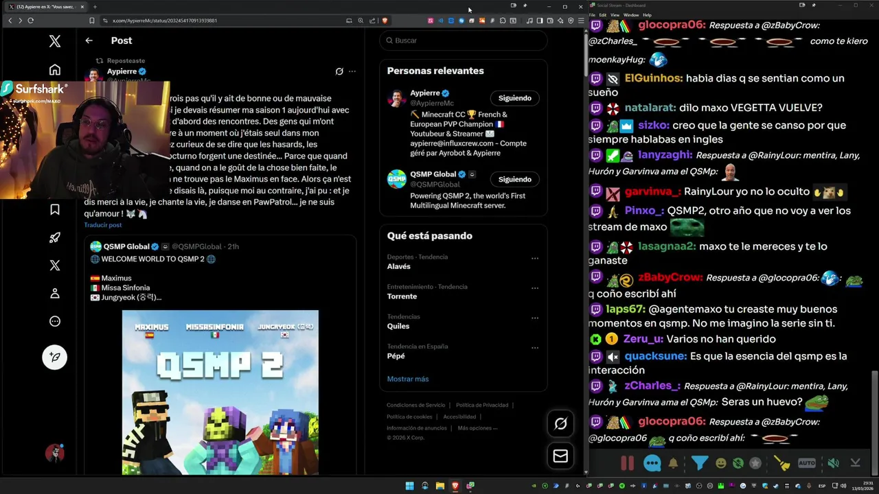Click Mostrar más under trends
Screen dimensions: 879x494
(x=407, y=379)
